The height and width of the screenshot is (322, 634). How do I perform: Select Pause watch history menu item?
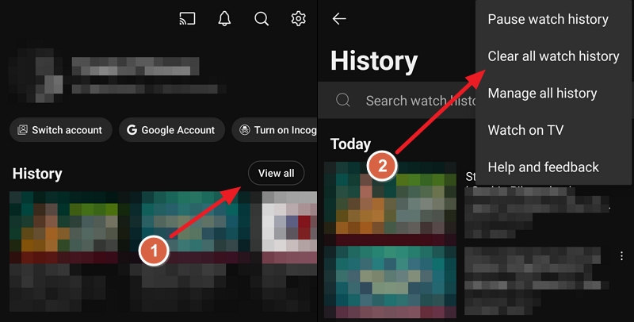(x=548, y=19)
